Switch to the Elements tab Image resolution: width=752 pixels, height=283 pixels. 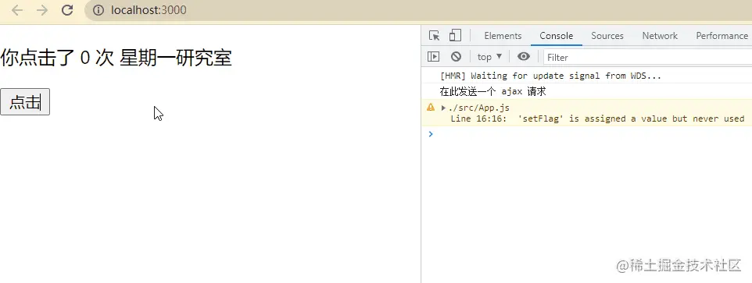pyautogui.click(x=503, y=36)
